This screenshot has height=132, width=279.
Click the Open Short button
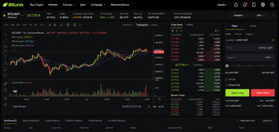tap(263, 93)
